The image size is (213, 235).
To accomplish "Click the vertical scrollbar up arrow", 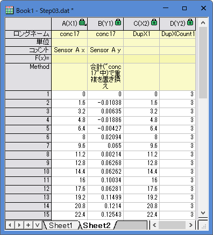I will 203,23.
